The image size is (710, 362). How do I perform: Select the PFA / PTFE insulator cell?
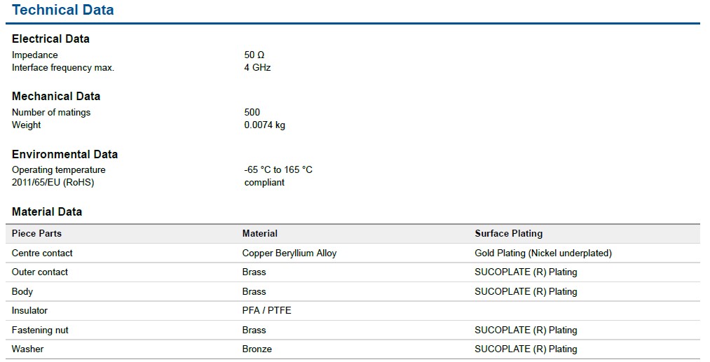(267, 310)
